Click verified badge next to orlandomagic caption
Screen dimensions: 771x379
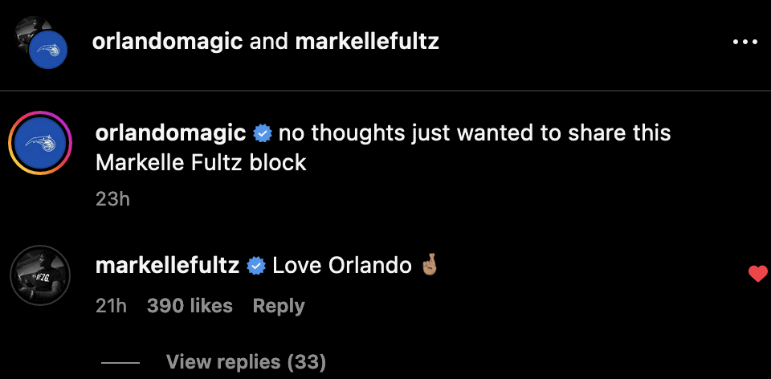coord(262,132)
